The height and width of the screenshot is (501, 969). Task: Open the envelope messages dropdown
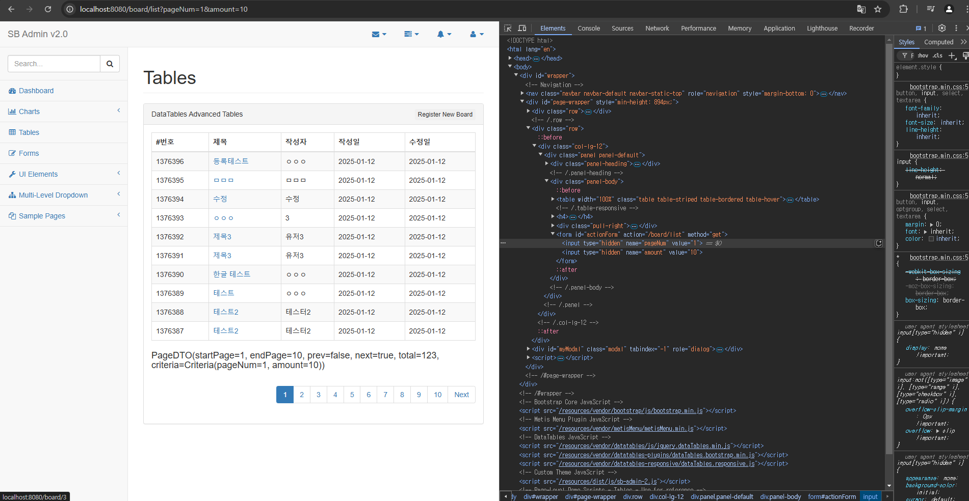click(x=379, y=34)
